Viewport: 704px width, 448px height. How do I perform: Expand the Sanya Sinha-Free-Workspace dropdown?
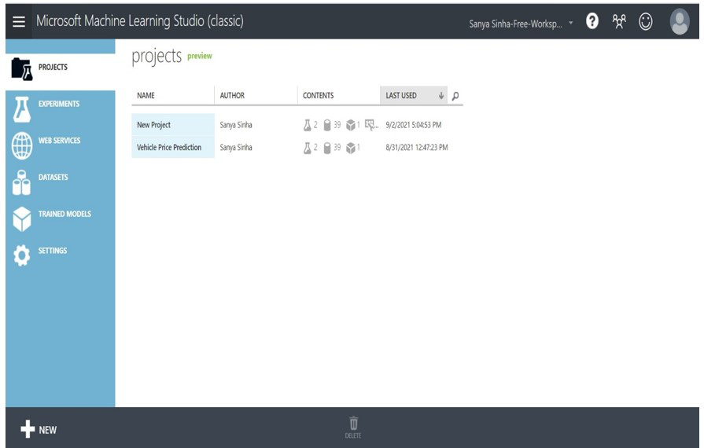pos(571,24)
